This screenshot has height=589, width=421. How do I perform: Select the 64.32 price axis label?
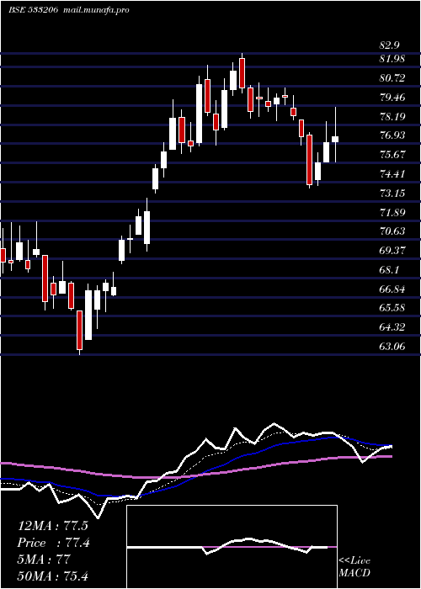pos(393,327)
